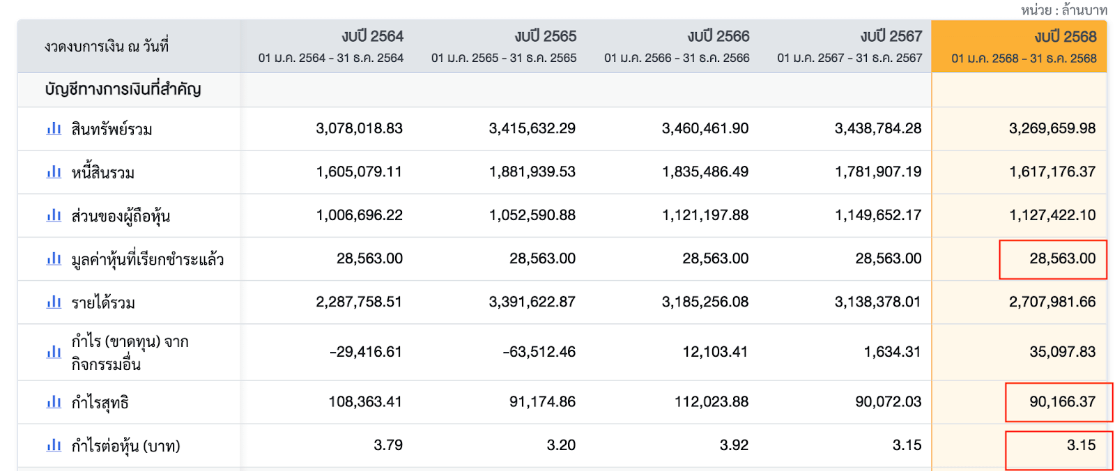
Task: Click the chart icon beside สินทรัพย์รวม
Action: 54,129
